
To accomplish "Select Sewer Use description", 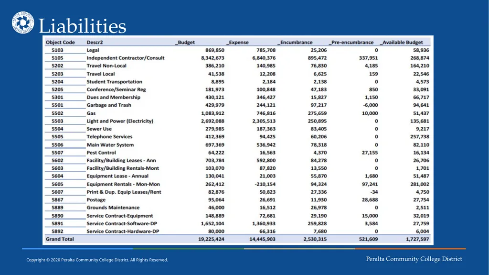I will pos(99,129).
